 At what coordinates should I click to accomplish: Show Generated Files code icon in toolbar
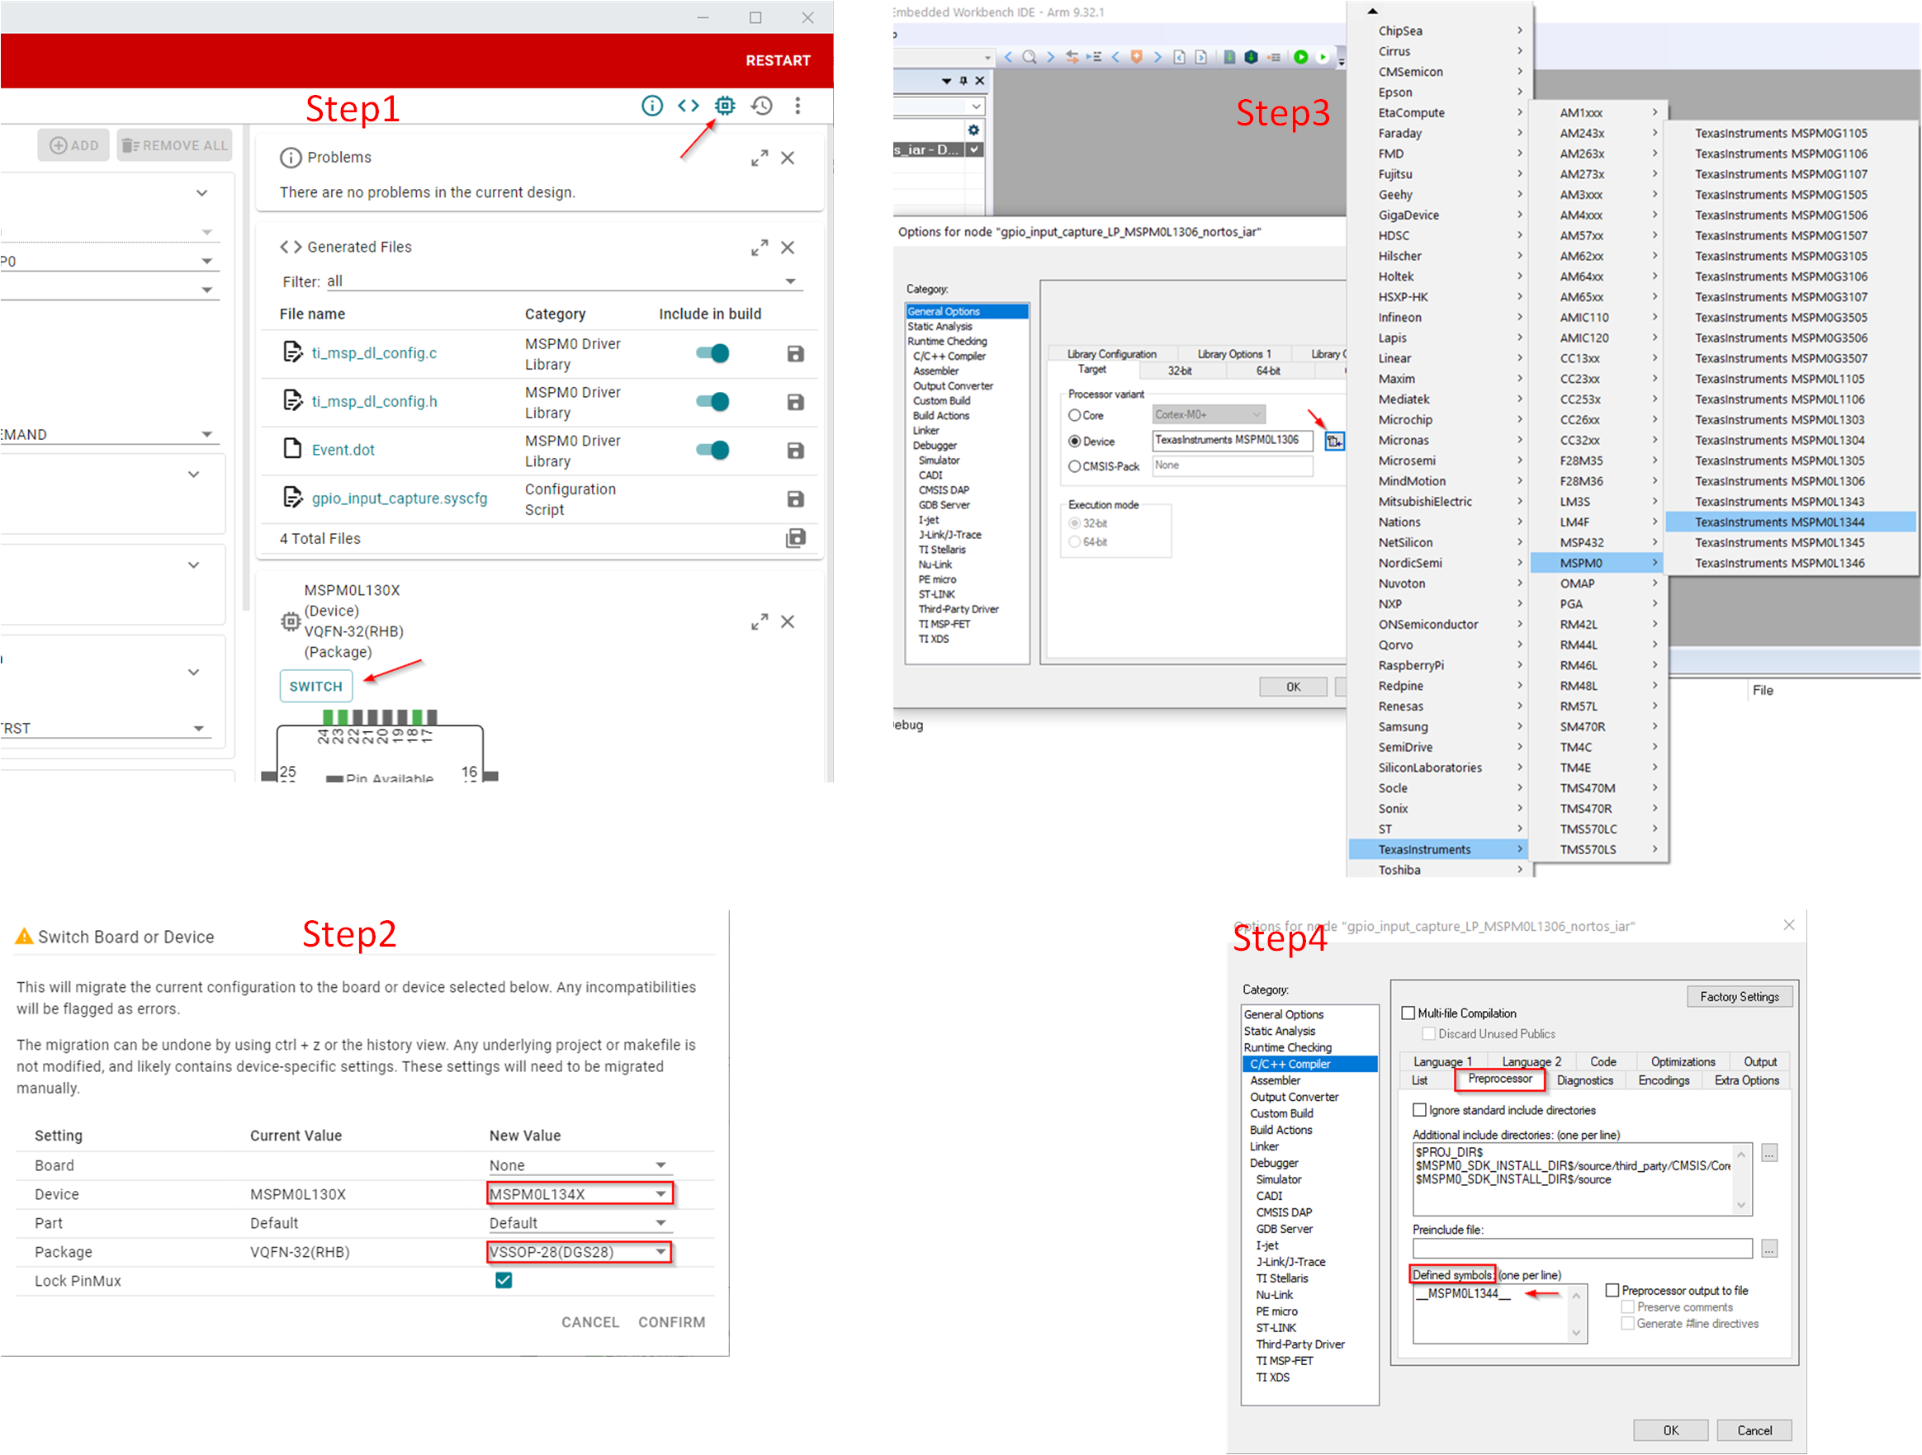click(x=689, y=106)
